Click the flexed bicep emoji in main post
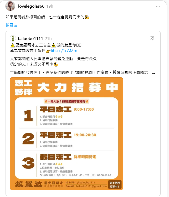The height and width of the screenshot is (197, 169). coord(87,17)
